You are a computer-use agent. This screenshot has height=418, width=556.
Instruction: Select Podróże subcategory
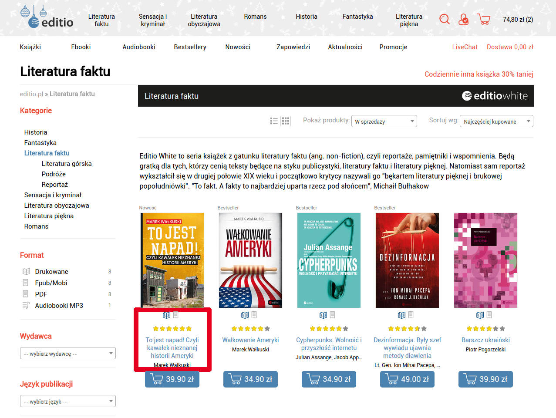point(54,174)
